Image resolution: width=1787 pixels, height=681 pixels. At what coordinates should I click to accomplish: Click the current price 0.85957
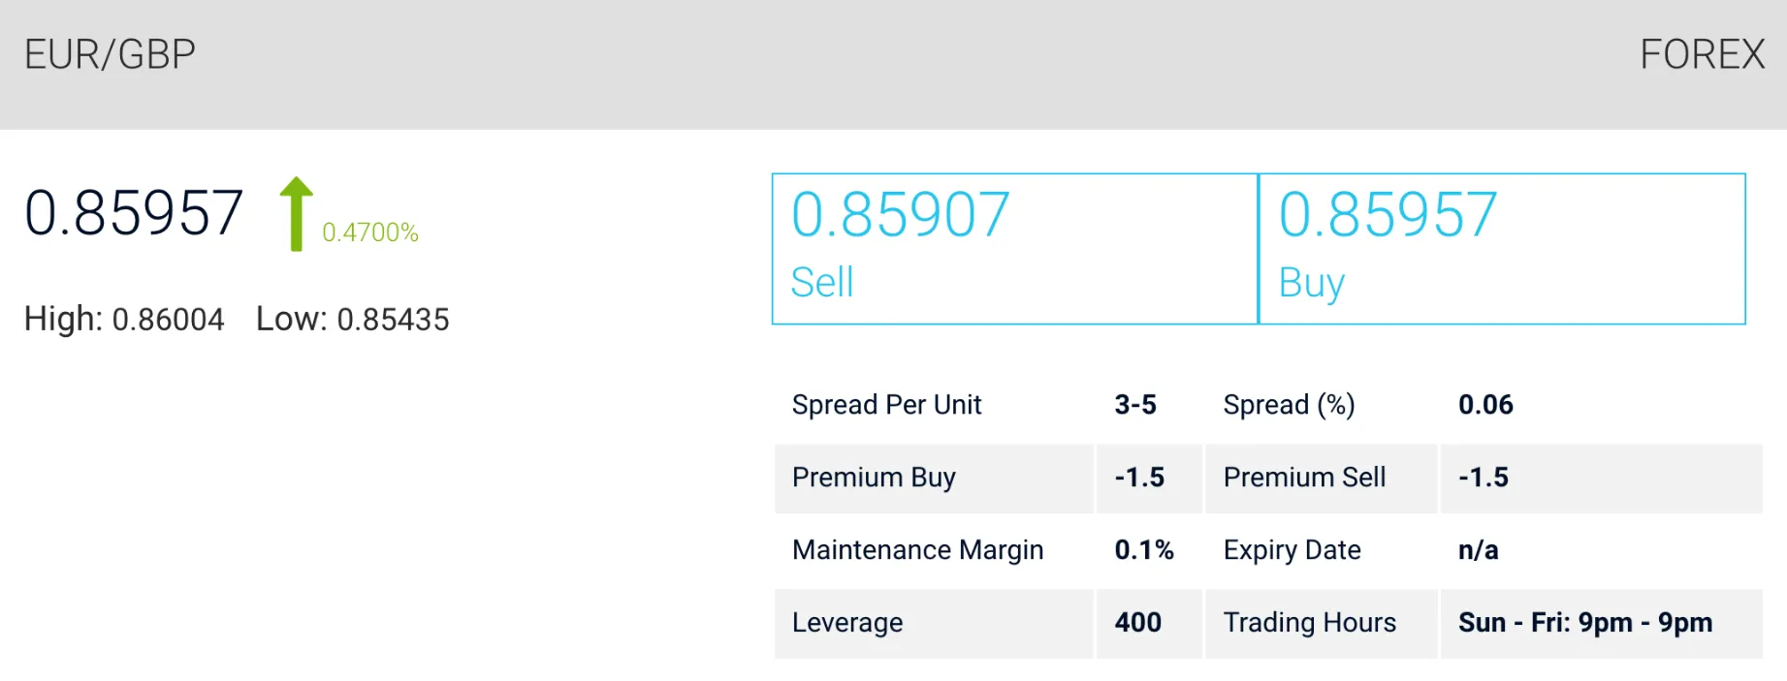click(134, 213)
